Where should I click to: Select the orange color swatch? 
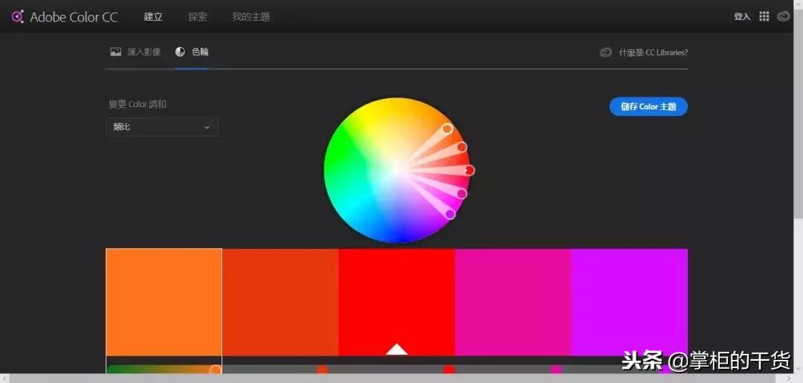164,302
